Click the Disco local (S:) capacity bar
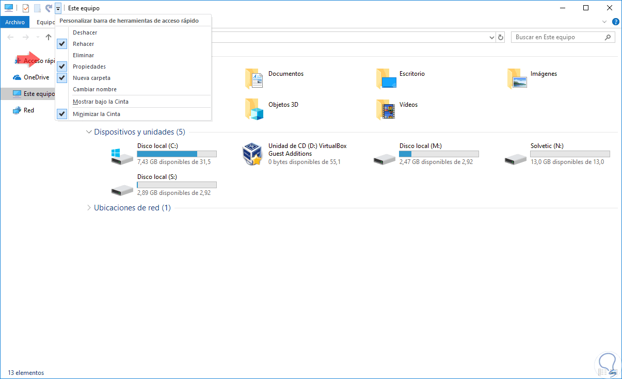Image resolution: width=622 pixels, height=379 pixels. (x=177, y=185)
